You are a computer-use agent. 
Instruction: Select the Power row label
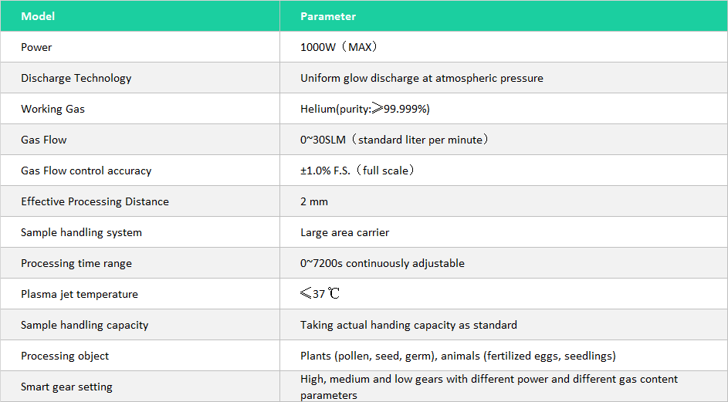coord(36,47)
